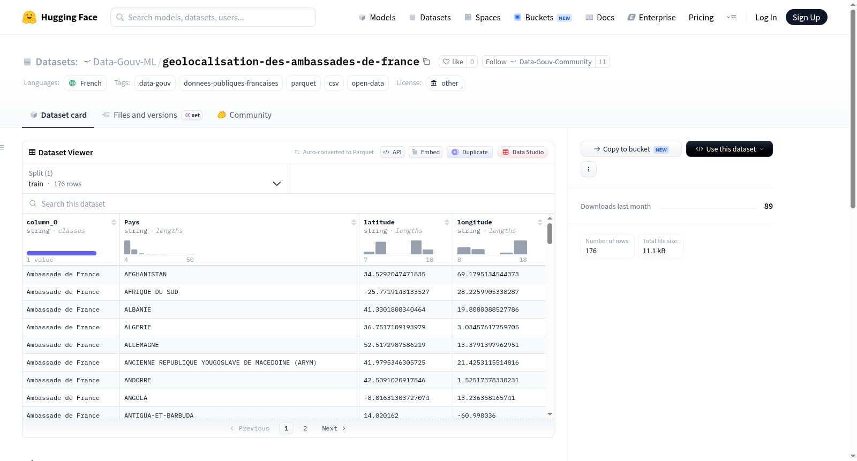Like the dataset with heart button

pos(453,62)
